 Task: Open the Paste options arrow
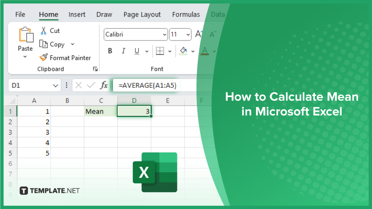click(25, 57)
